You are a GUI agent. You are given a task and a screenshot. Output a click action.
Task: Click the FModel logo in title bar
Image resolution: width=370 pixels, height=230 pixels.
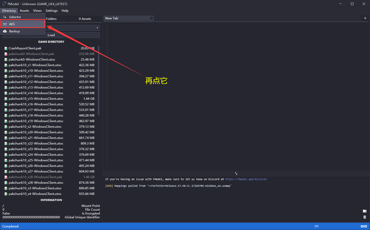click(4, 4)
